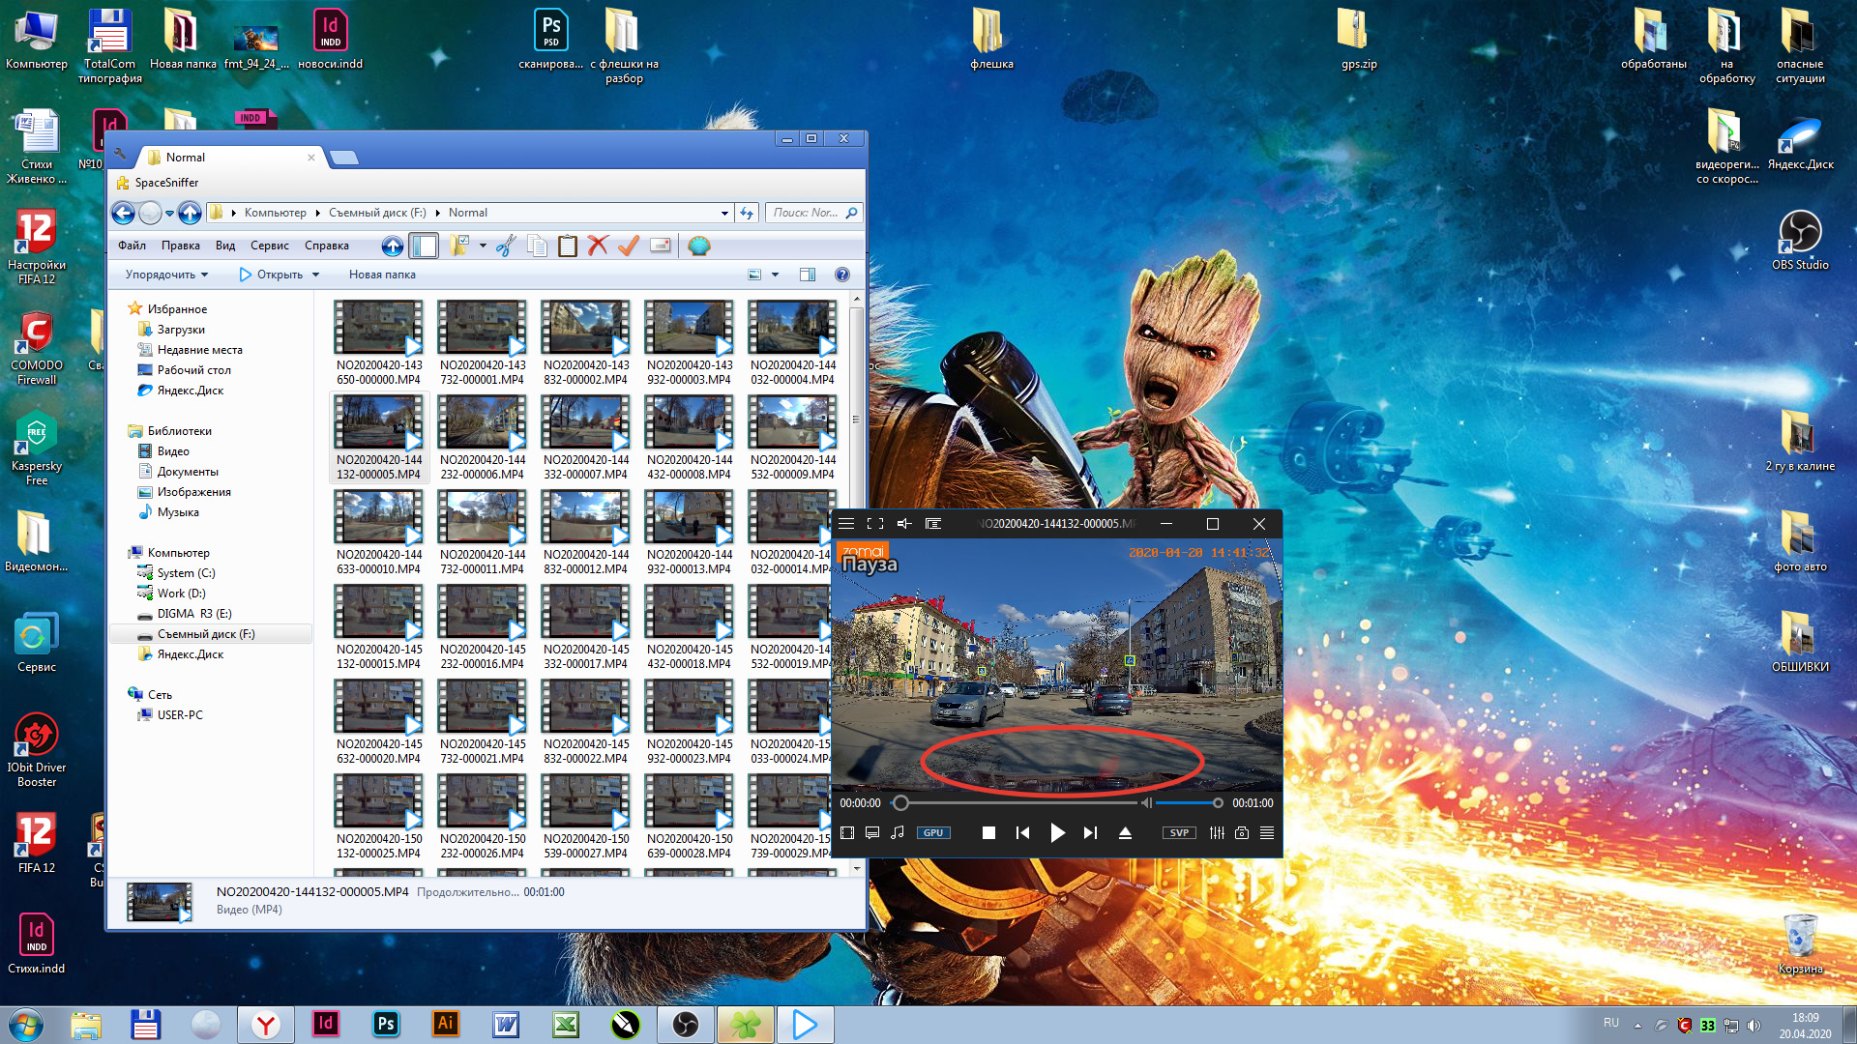This screenshot has height=1044, width=1857.
Task: Open the address bar history dropdown arrow
Action: tap(724, 213)
